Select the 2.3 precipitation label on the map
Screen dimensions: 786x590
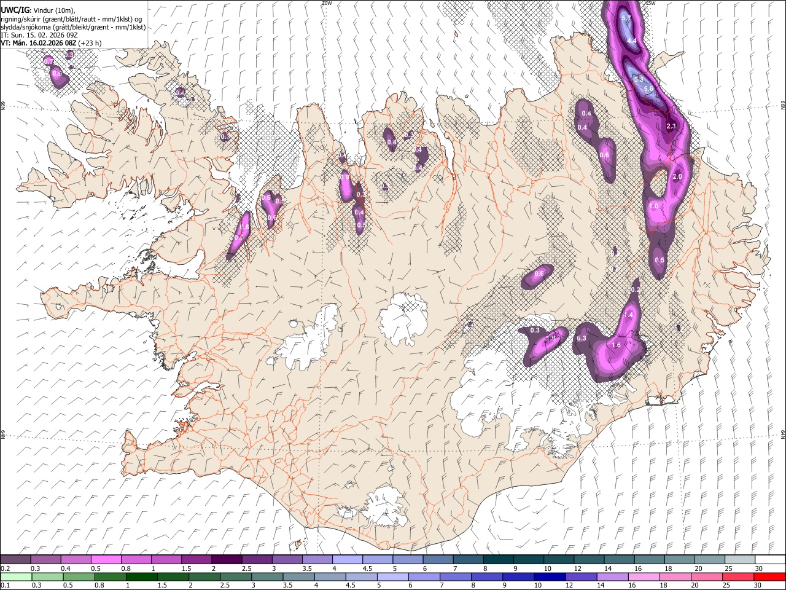(x=671, y=126)
